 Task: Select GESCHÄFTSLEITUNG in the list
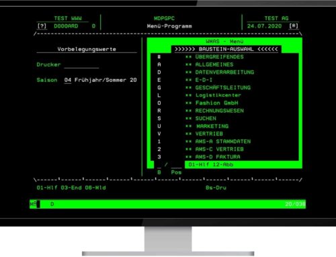tap(223, 88)
